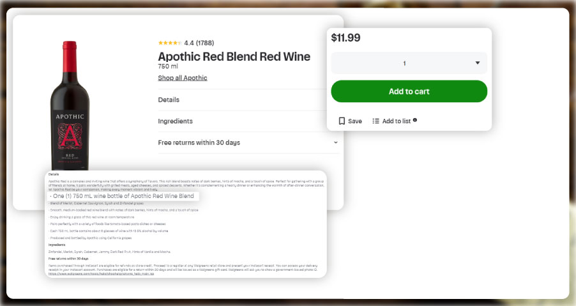Click the 750 ml size under title
This screenshot has height=306, width=576.
pyautogui.click(x=169, y=66)
